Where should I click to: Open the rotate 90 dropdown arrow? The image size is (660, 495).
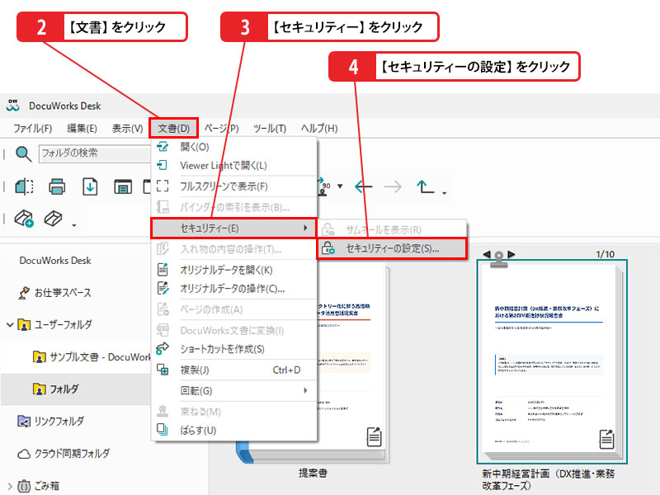(x=340, y=186)
